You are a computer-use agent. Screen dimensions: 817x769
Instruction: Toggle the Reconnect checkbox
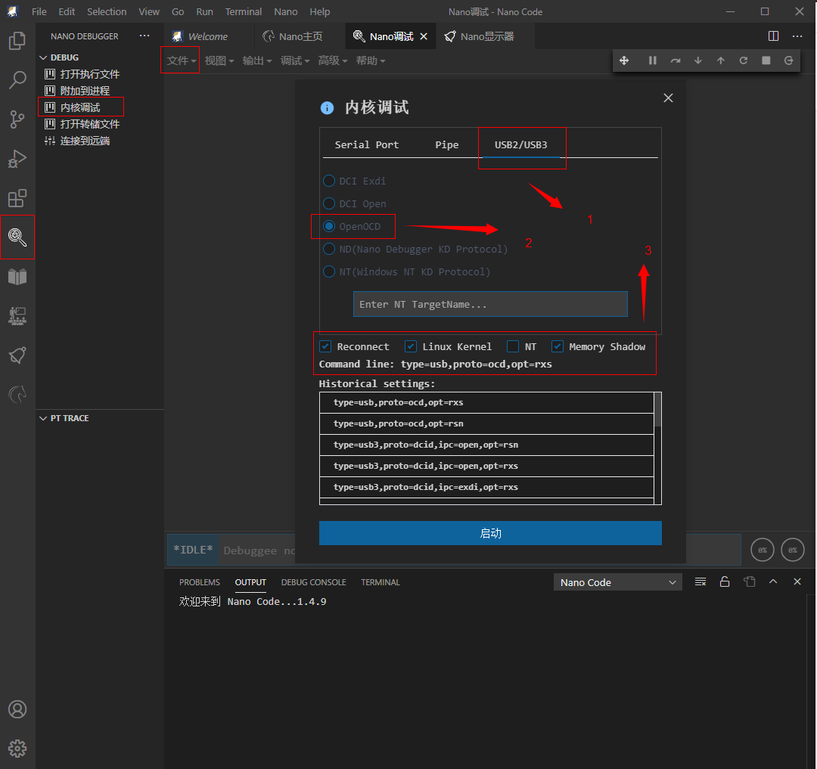click(x=325, y=346)
